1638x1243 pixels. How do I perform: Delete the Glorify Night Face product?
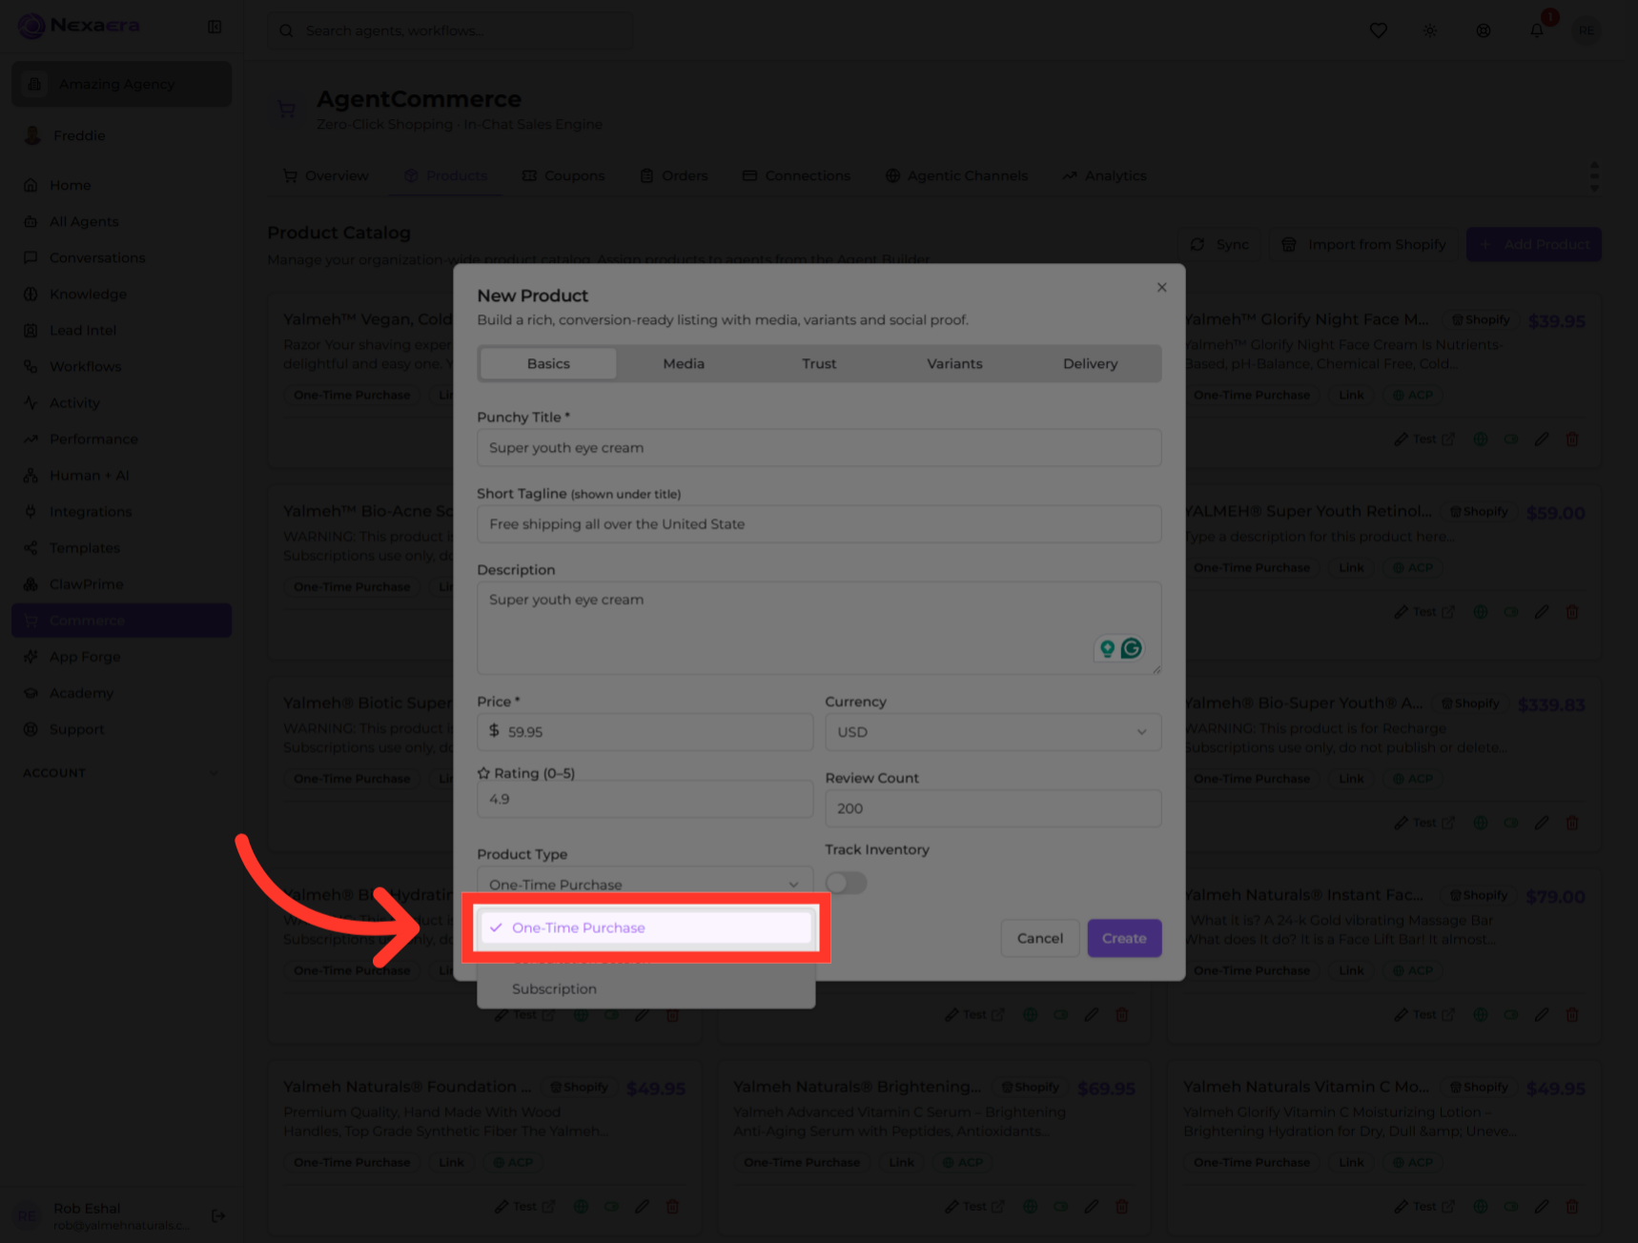pos(1572,439)
